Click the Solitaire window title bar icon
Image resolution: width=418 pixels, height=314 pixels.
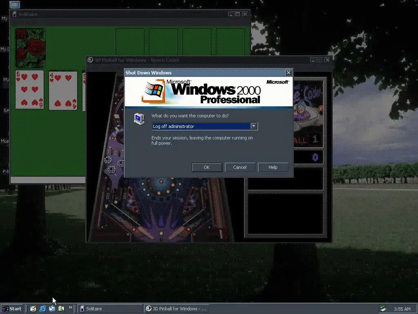(14, 14)
